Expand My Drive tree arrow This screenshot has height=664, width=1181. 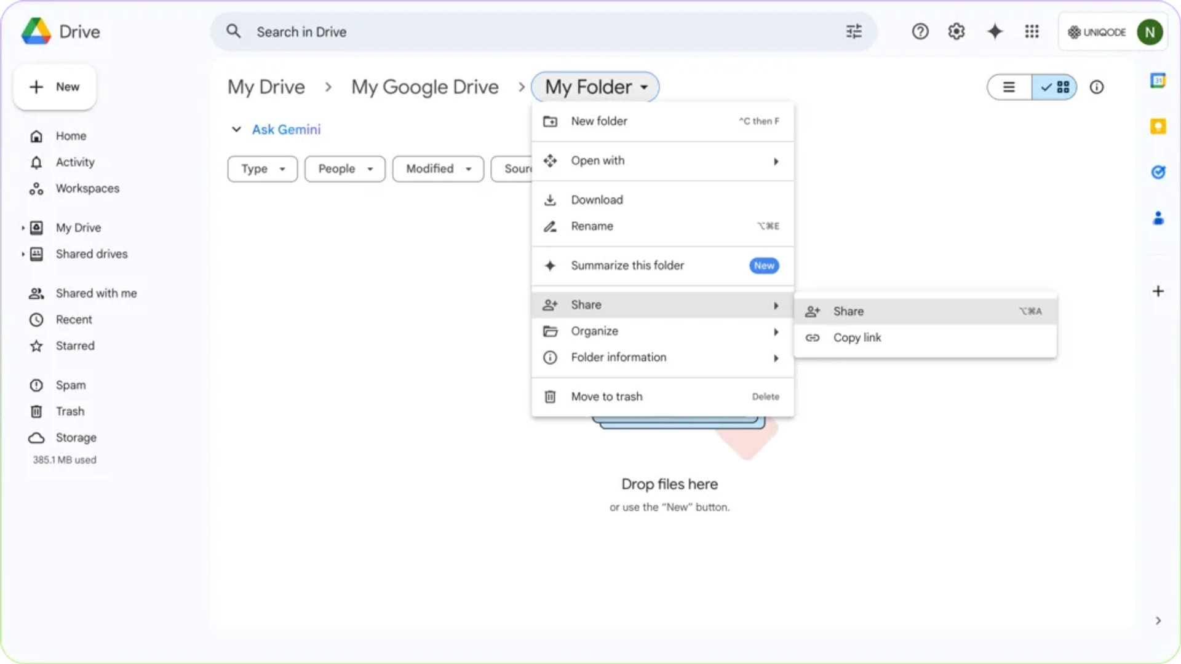point(23,228)
